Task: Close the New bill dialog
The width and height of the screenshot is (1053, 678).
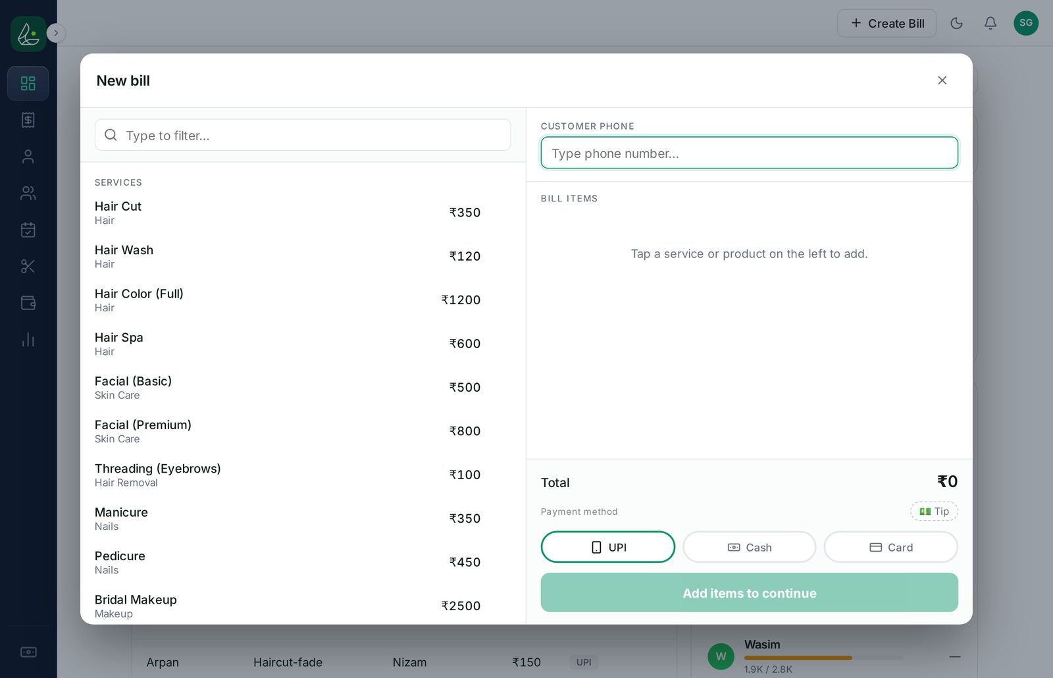Action: click(942, 80)
